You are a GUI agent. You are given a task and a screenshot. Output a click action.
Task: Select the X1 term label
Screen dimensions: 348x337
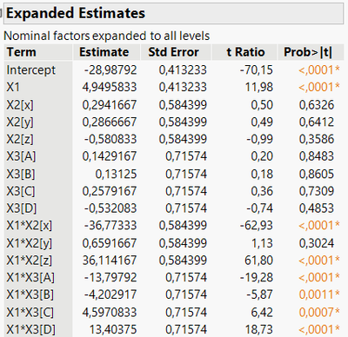(x=13, y=87)
